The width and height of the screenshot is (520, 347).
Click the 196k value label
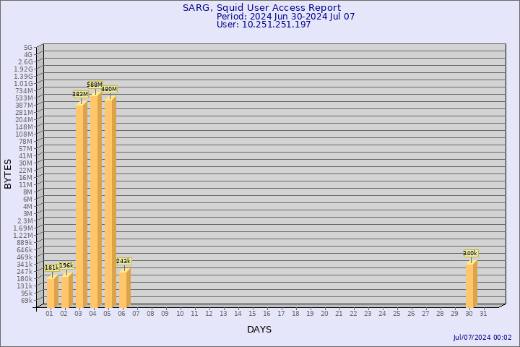click(66, 265)
